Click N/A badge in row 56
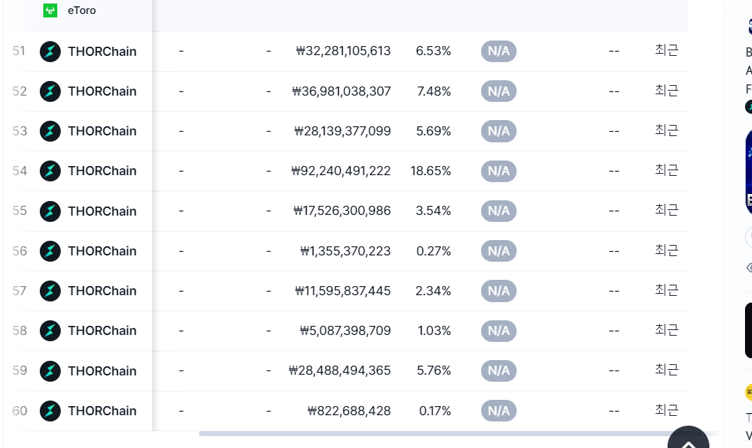Image resolution: width=752 pixels, height=448 pixels. tap(499, 251)
